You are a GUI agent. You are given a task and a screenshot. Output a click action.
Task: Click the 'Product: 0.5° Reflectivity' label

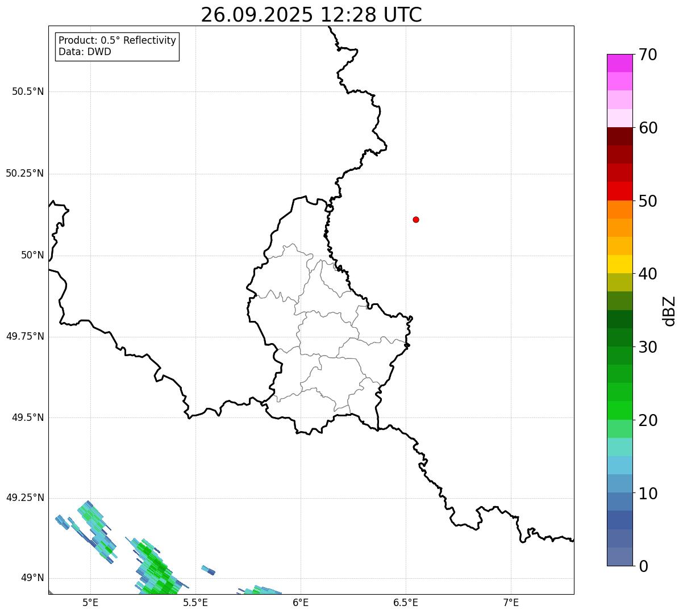117,41
